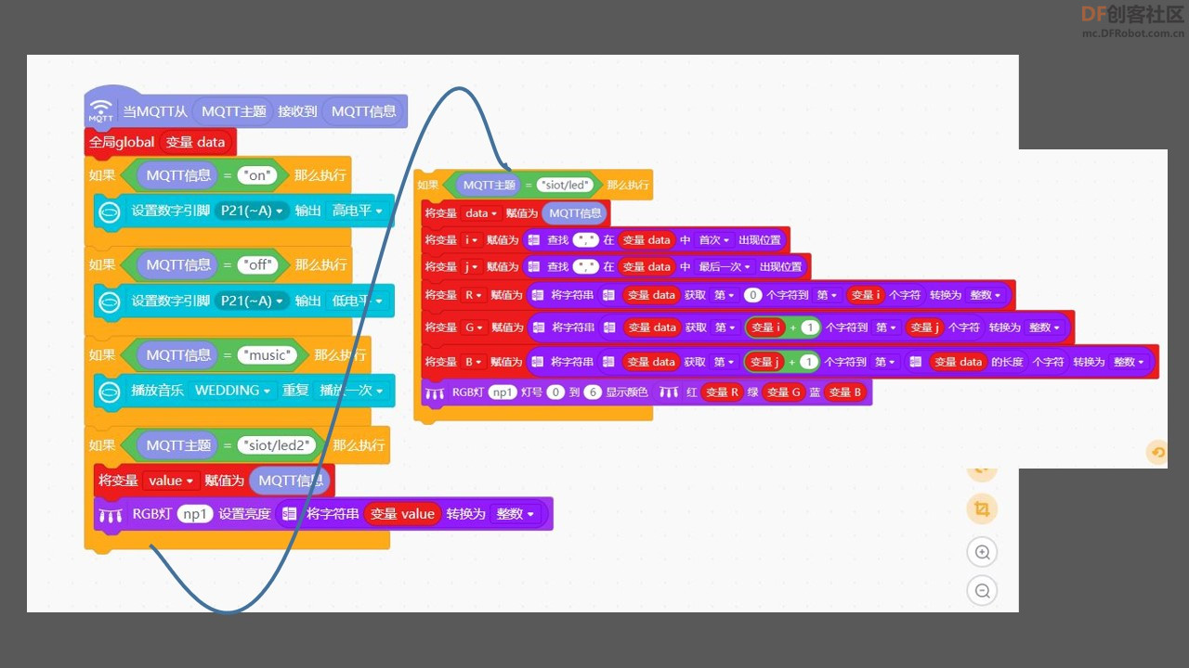Click the 6 end LED number field
The image size is (1189, 668).
(593, 392)
